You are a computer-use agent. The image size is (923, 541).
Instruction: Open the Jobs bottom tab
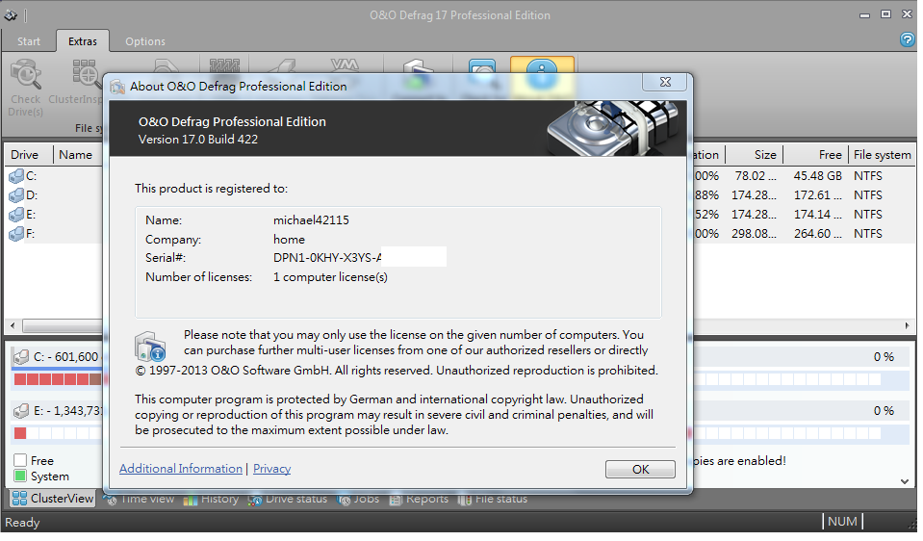[358, 500]
